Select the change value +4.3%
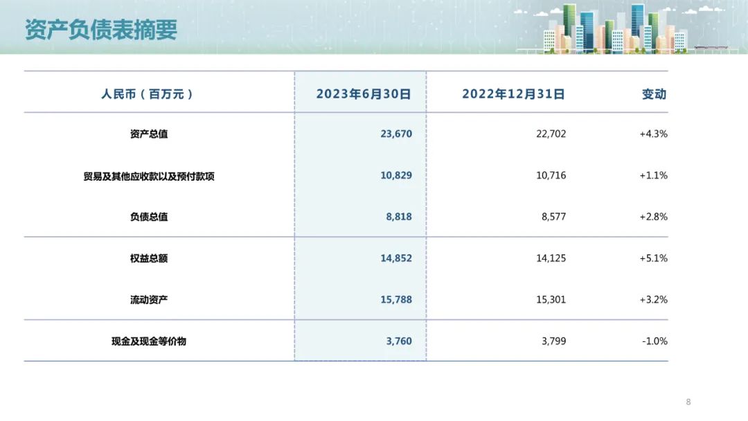Image resolution: width=748 pixels, height=421 pixels. pyautogui.click(x=654, y=134)
